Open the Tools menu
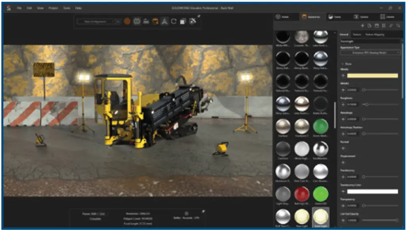The height and width of the screenshot is (230, 406). [x=66, y=8]
